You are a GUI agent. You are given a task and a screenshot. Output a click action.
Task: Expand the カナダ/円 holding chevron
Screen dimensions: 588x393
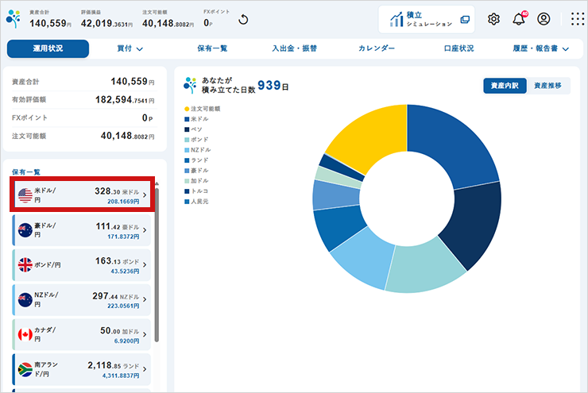[x=145, y=334]
